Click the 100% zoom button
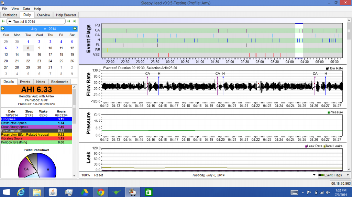The height and width of the screenshot is (197, 352). [86, 175]
